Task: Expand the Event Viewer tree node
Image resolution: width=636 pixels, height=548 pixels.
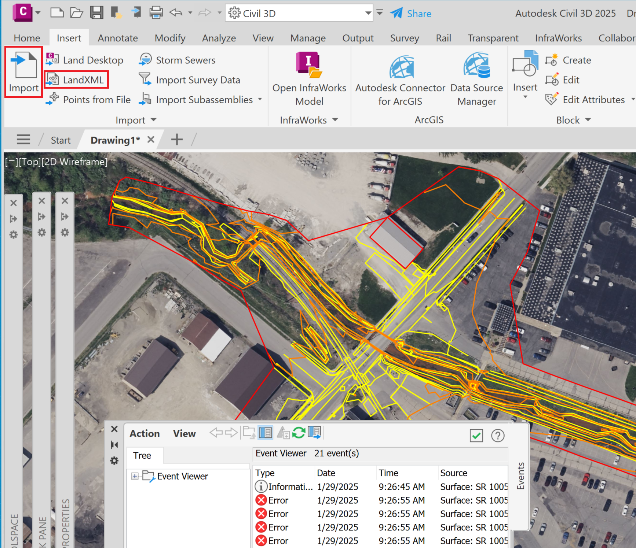Action: tap(135, 476)
